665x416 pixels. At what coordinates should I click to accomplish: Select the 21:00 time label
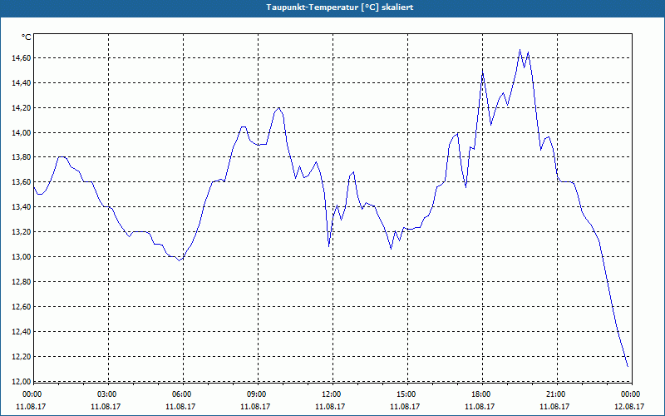[557, 394]
